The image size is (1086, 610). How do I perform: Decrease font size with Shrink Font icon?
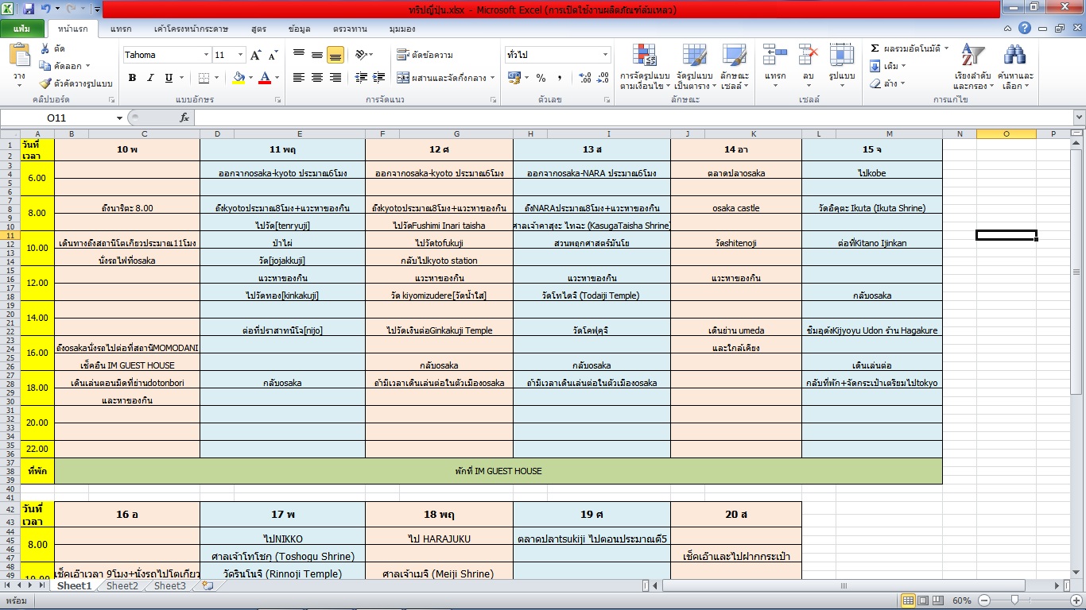pyautogui.click(x=273, y=55)
